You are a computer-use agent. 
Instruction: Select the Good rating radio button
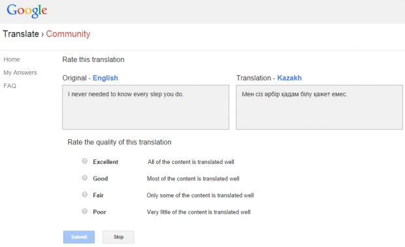click(85, 178)
